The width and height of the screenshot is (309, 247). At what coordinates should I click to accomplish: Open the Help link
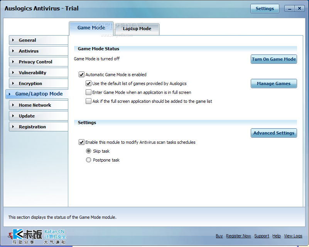pos(277,236)
